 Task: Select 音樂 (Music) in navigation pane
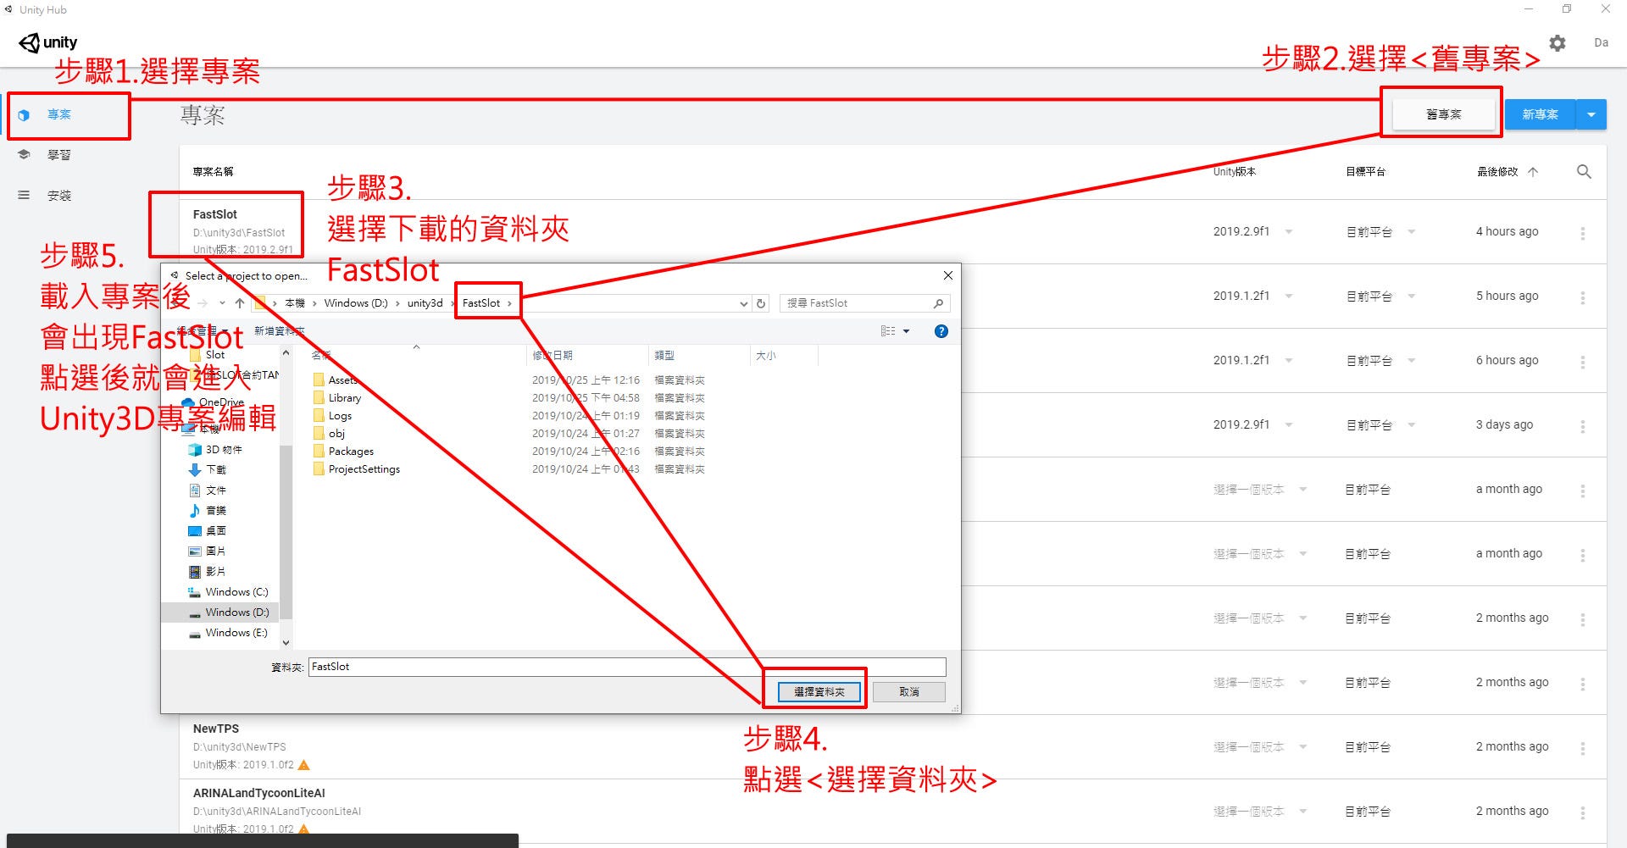pyautogui.click(x=215, y=510)
